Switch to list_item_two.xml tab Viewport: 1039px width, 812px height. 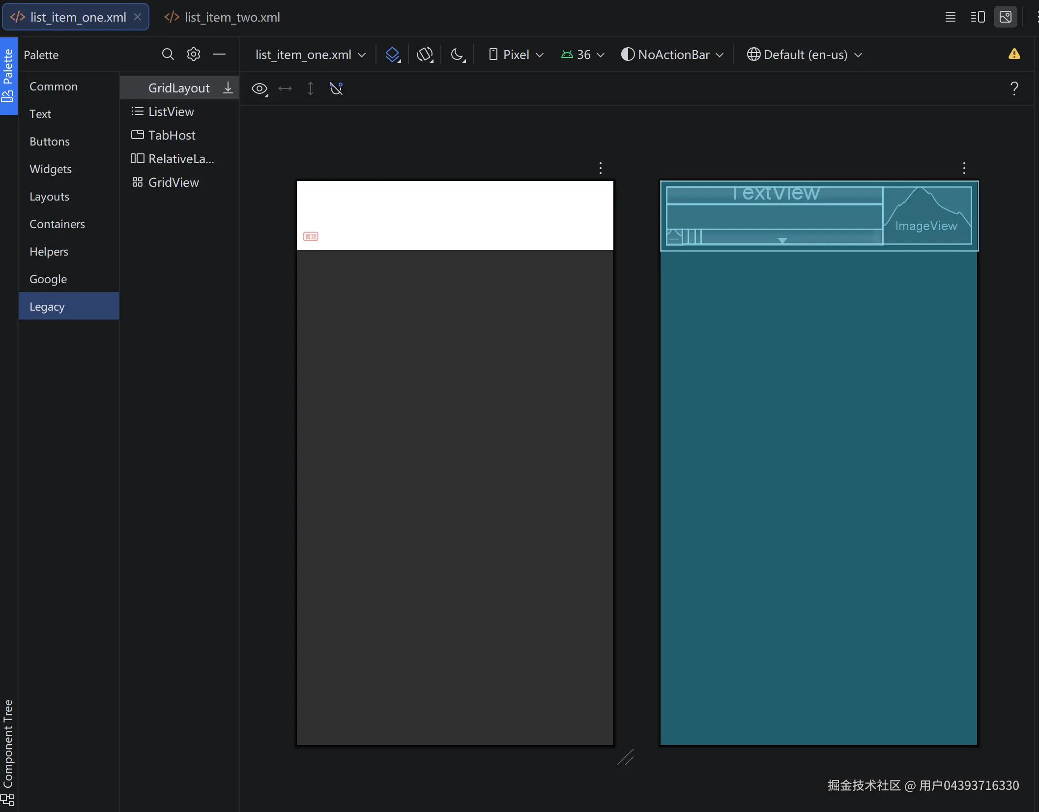tap(223, 17)
